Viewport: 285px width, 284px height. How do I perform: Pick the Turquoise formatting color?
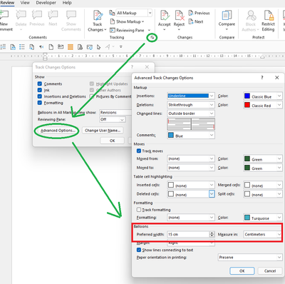click(263, 218)
